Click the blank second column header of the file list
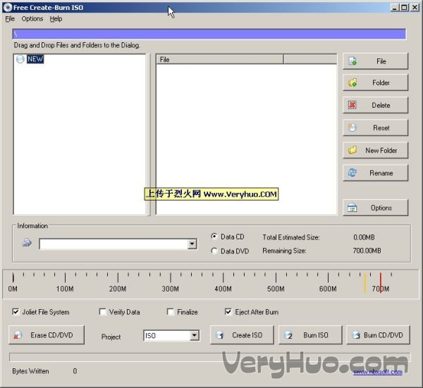 pos(310,59)
